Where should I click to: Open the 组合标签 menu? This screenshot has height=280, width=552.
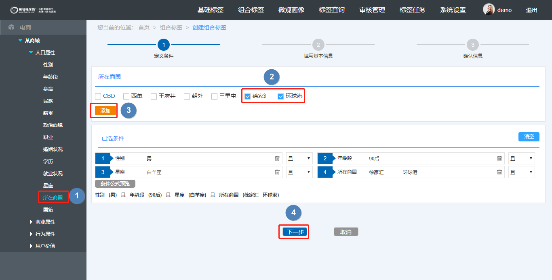click(x=251, y=10)
